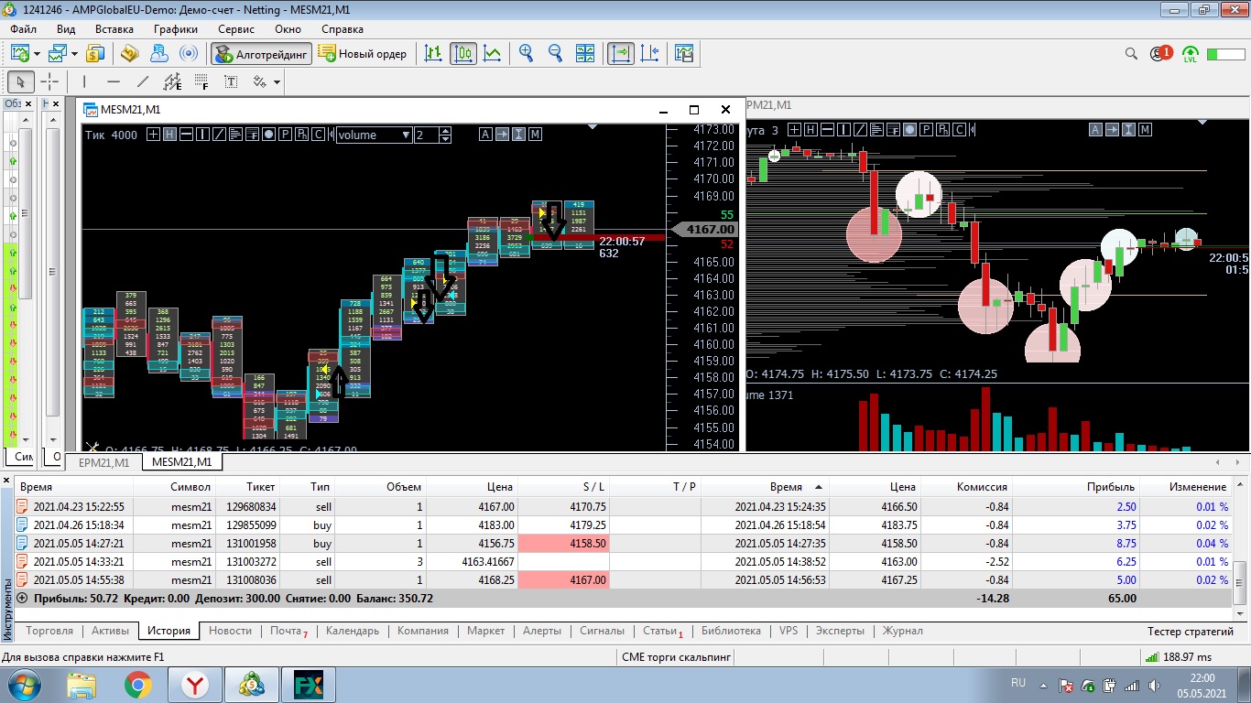Viewport: 1251px width, 703px height.
Task: Click the green LVL icon
Action: (x=1191, y=54)
